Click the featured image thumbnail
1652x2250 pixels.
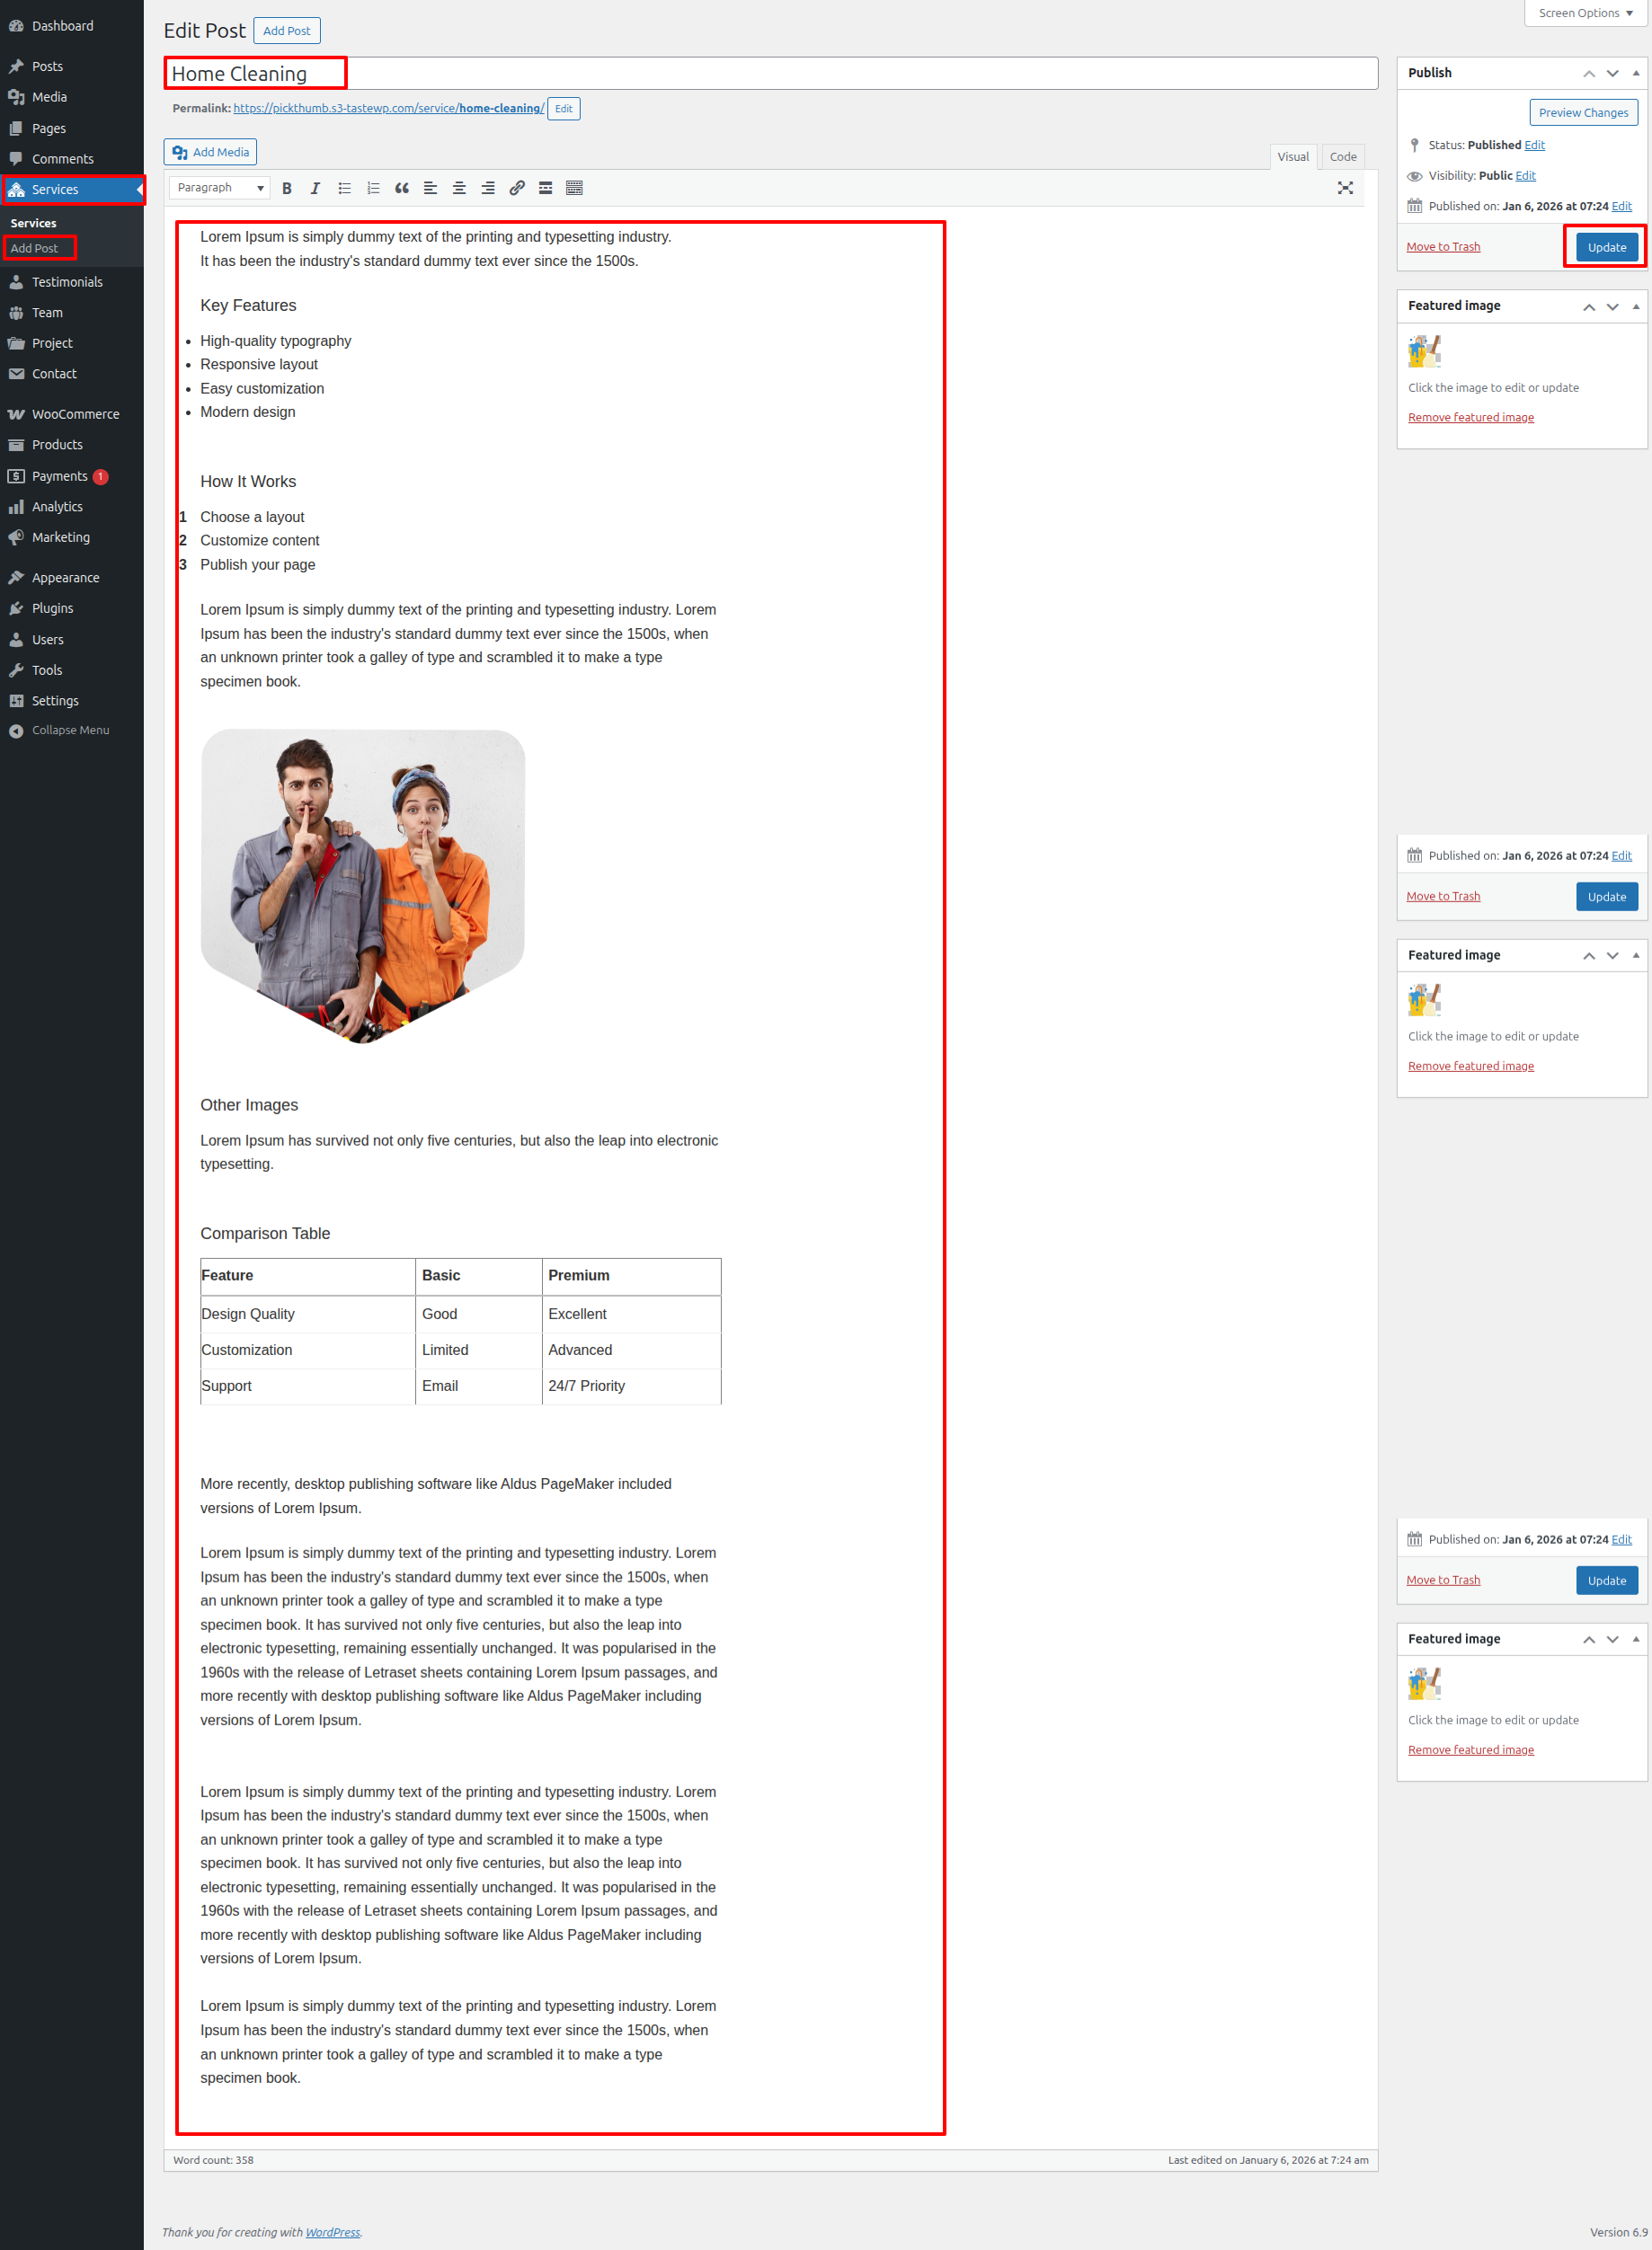tap(1424, 352)
